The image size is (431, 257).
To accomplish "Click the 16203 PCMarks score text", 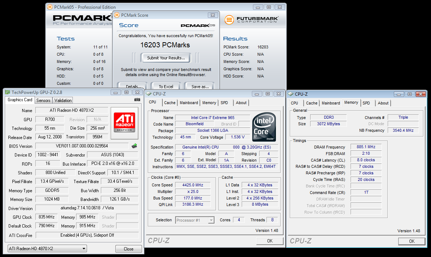I will pyautogui.click(x=165, y=45).
